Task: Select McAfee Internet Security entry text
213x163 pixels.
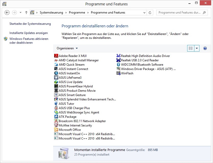Action: [x=75, y=125]
